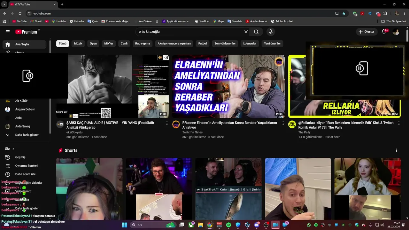Screen dimensions: 409x230
Task: Open the tab search dropdown arrow
Action: [4, 4]
